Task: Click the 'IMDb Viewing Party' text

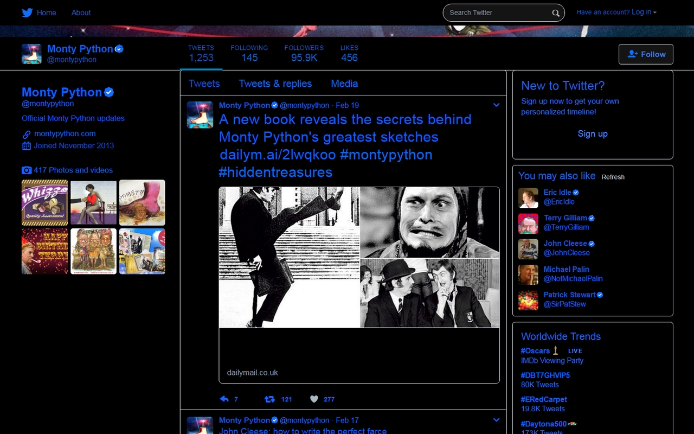Action: coord(552,361)
